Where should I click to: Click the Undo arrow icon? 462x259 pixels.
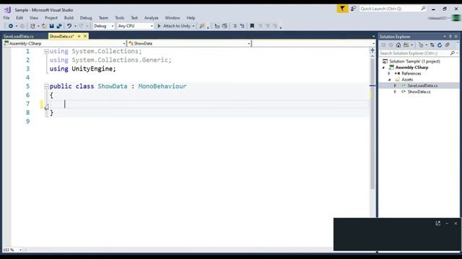coord(69,26)
